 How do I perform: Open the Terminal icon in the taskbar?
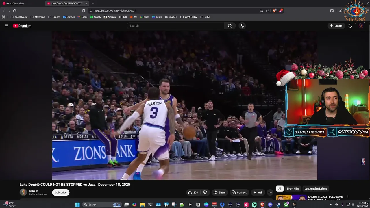(x=150, y=205)
